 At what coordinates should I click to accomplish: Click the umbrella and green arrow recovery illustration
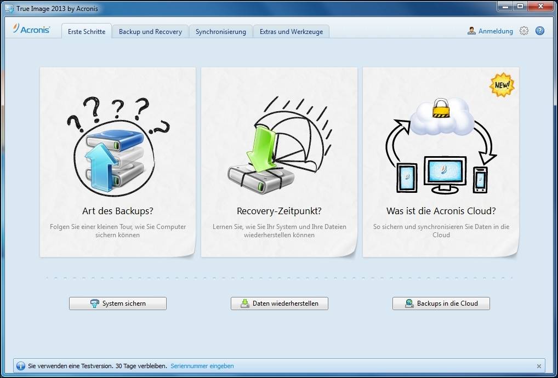[280, 145]
